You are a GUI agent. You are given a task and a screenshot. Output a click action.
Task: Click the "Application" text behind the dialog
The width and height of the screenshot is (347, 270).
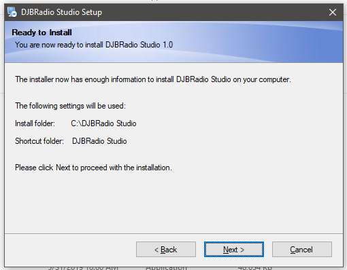point(166,268)
